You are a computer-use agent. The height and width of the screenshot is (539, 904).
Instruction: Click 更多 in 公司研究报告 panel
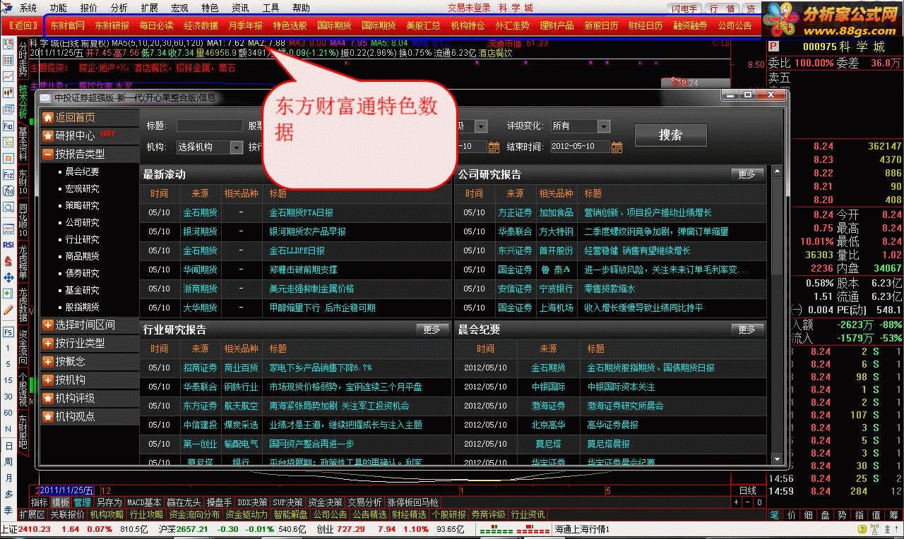tap(747, 174)
